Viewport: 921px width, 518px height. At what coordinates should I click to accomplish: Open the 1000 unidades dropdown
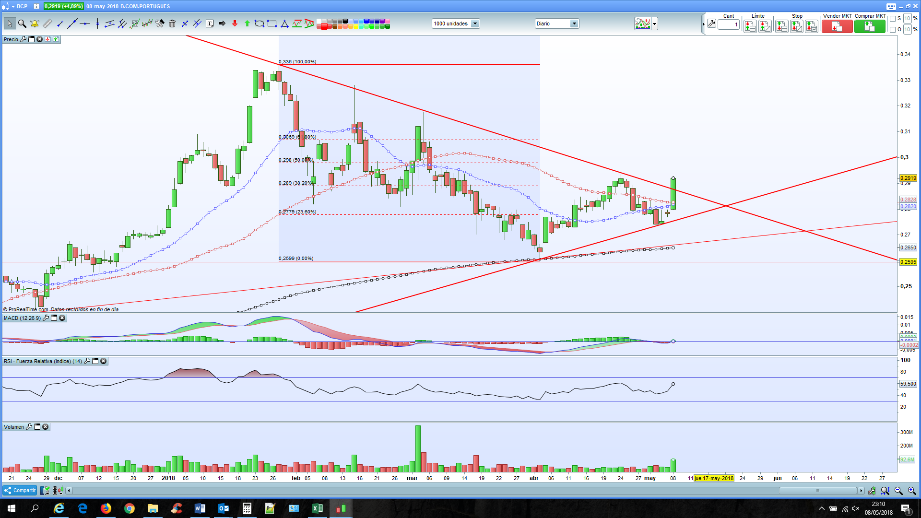click(x=475, y=24)
